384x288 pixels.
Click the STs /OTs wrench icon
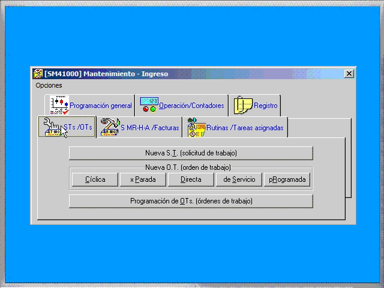click(x=52, y=127)
